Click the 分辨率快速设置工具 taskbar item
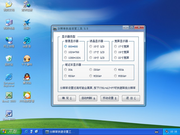The width and height of the screenshot is (180, 135). point(60,132)
